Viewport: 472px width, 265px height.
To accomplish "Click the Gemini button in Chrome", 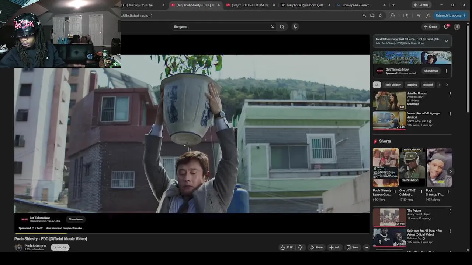I will [421, 5].
